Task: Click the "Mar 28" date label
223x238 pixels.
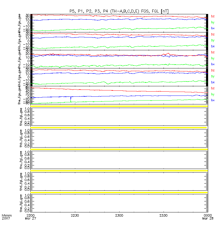Action: click(208, 218)
